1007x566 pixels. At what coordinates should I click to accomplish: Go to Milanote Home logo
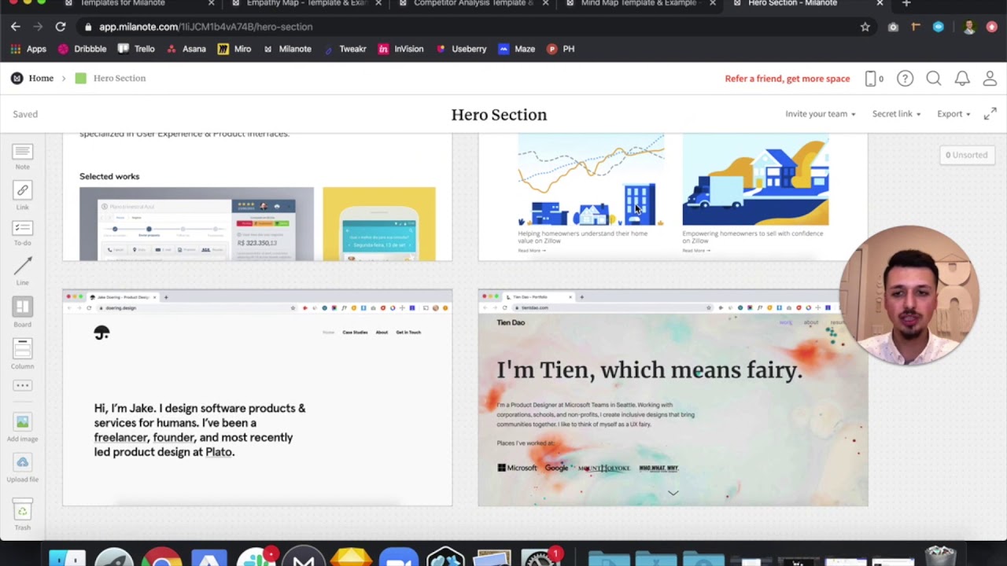coord(17,78)
